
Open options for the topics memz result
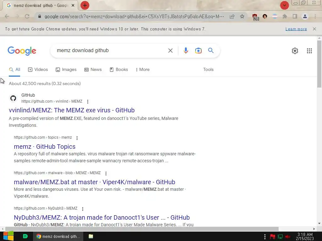pyautogui.click(x=77, y=138)
